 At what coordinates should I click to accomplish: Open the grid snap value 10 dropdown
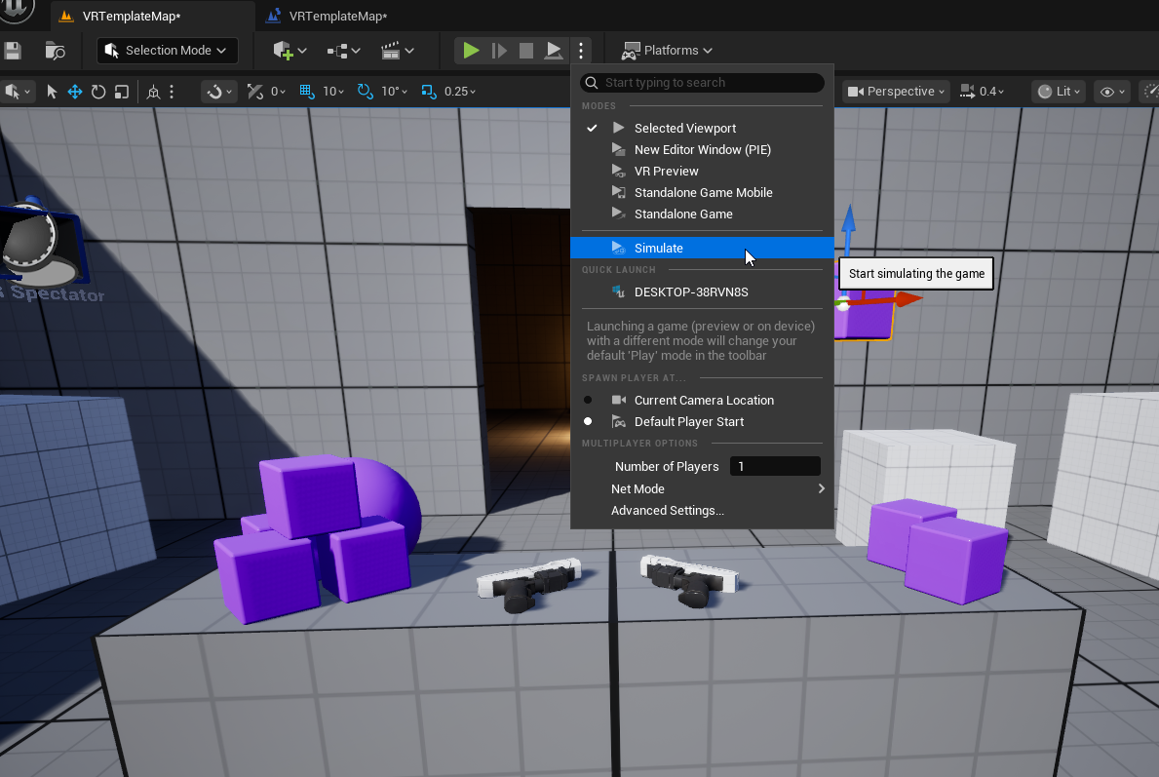pyautogui.click(x=333, y=92)
